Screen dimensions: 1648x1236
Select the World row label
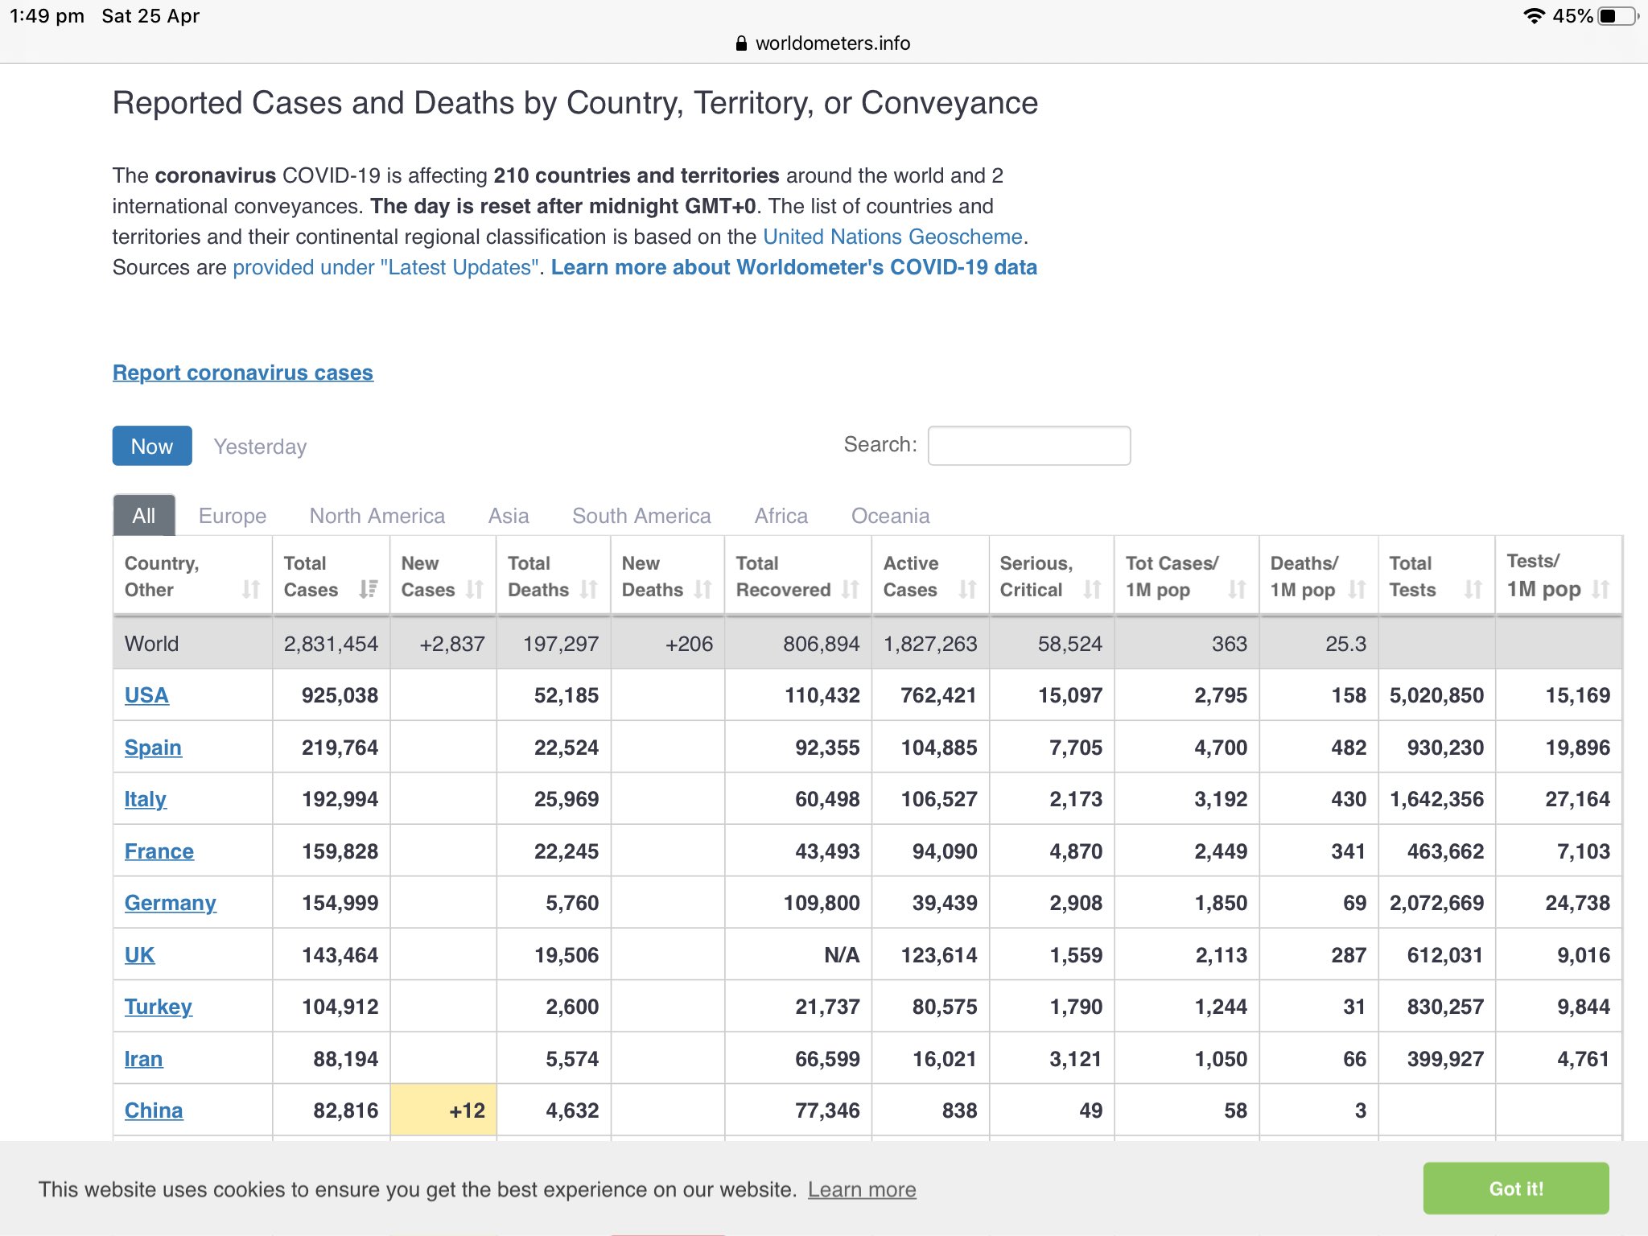152,644
